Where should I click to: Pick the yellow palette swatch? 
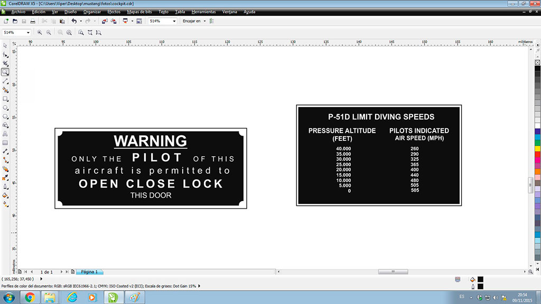537,148
